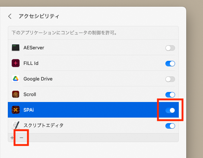Click the Scroll app icon
203x158 pixels.
(16, 94)
